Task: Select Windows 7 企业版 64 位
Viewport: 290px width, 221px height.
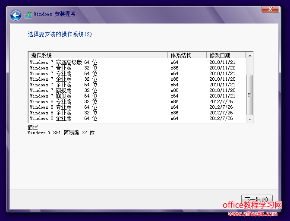Action: tap(137, 85)
